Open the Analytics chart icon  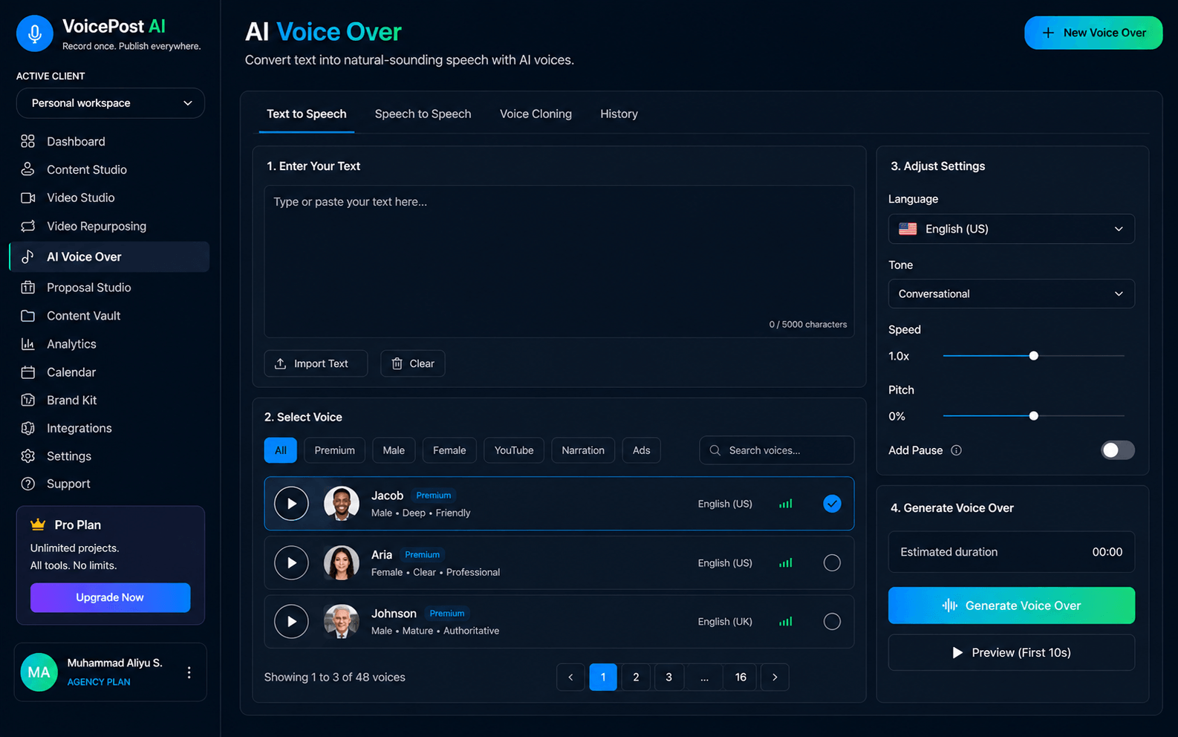click(27, 344)
